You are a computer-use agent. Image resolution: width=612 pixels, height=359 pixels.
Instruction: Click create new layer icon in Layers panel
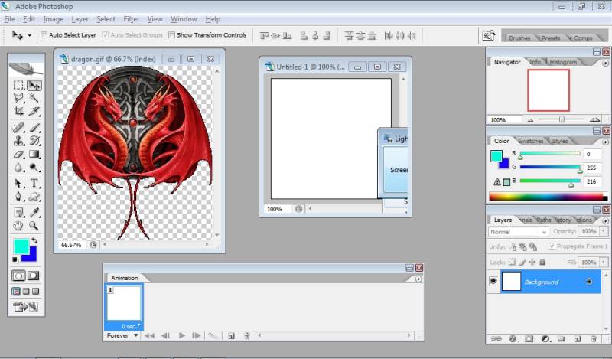click(x=578, y=338)
